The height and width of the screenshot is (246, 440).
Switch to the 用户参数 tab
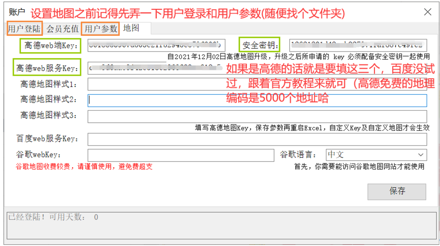point(101,28)
